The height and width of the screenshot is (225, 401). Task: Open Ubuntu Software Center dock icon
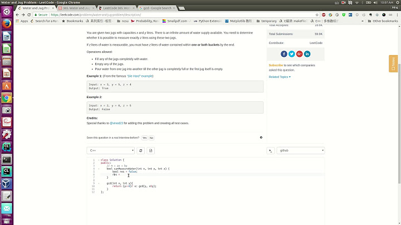pyautogui.click(x=7, y=85)
